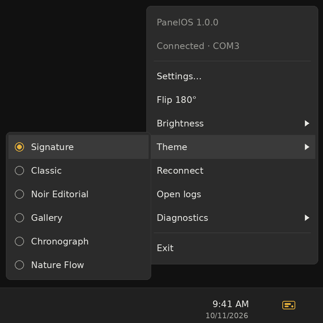Screen dimensions: 323x323
Task: Click the 9:41 AM taskbar clock
Action: [231, 304]
